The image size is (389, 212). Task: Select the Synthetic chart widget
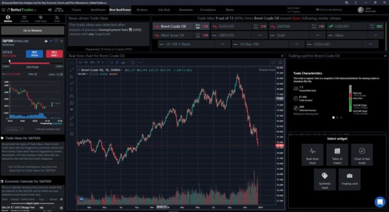325,180
